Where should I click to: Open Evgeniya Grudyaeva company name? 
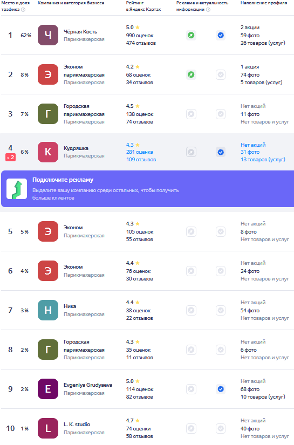coord(88,385)
